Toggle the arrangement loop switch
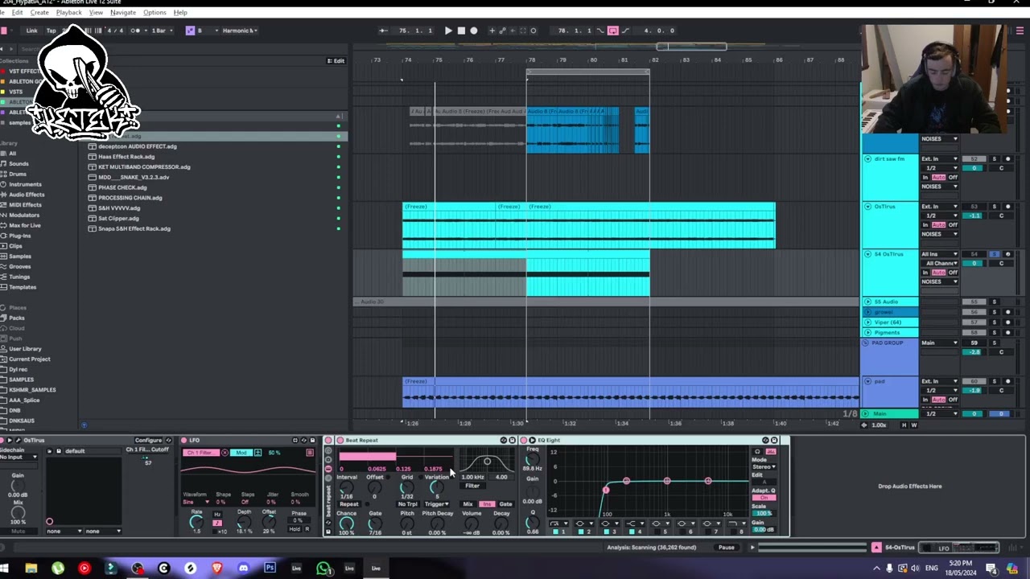1030x579 pixels. coord(613,31)
